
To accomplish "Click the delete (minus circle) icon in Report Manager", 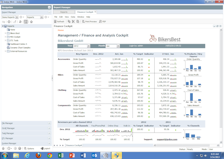I will pyautogui.click(x=9, y=22).
